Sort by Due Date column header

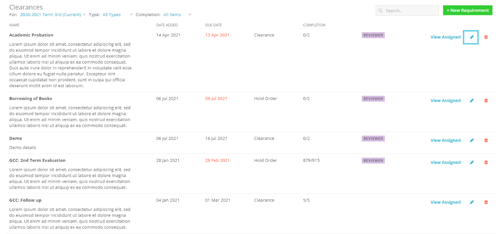pos(213,25)
